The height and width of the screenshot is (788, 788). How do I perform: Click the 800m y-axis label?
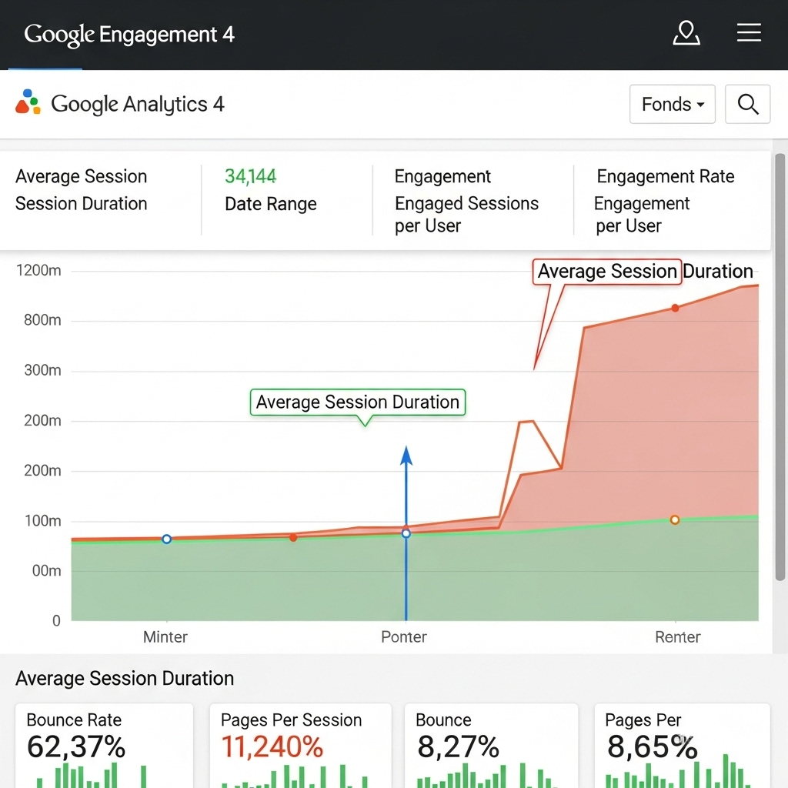point(43,320)
